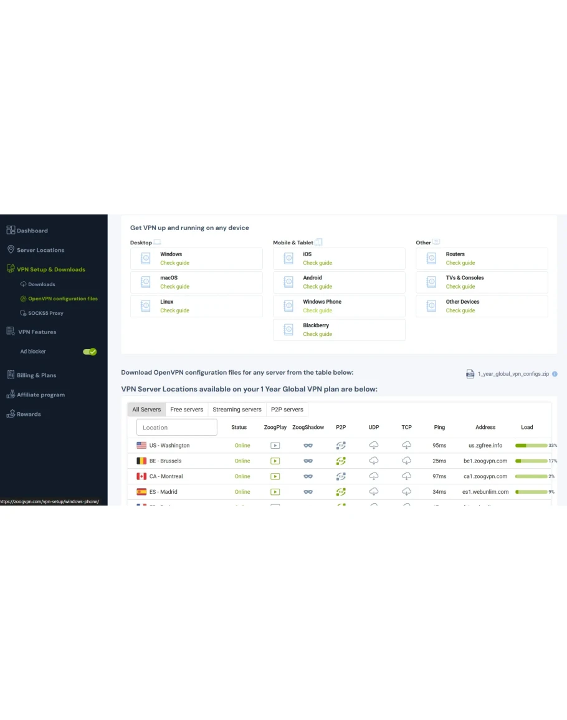Download 1_year_global_vpn_configs.zip
This screenshot has height=720, width=567.
(x=513, y=374)
